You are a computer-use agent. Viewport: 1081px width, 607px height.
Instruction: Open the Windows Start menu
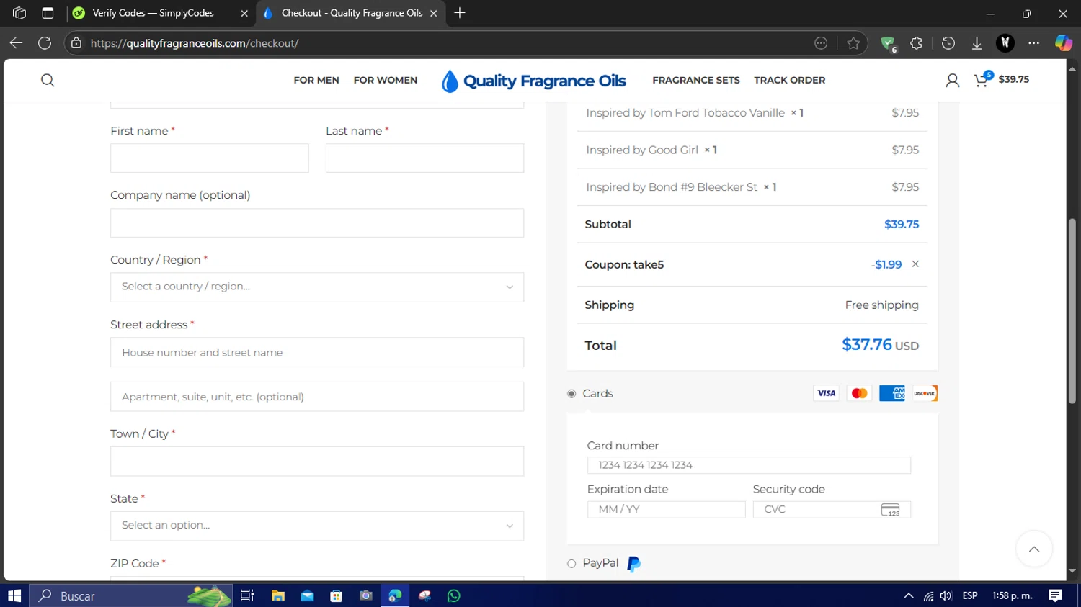click(14, 595)
